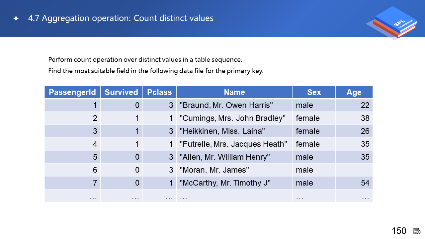425x239 pixels.
Task: Click the Pclass column header
Action: (x=159, y=92)
